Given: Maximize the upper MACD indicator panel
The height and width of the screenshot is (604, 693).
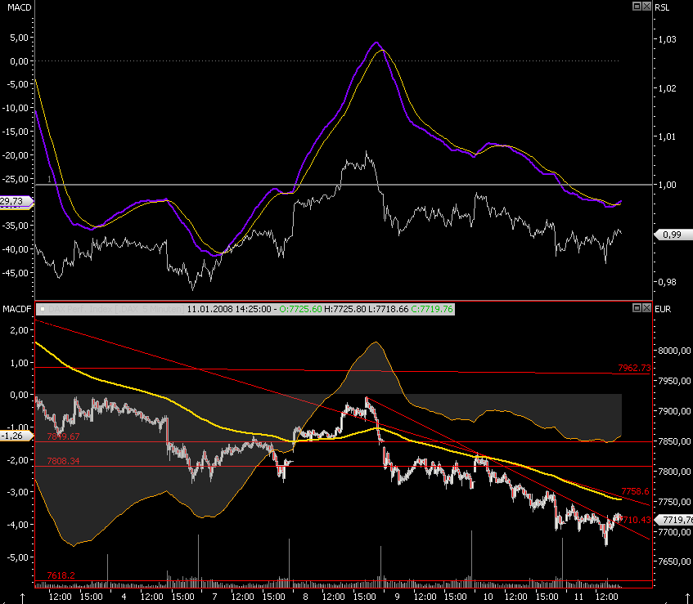Looking at the screenshot, I should [x=637, y=7].
